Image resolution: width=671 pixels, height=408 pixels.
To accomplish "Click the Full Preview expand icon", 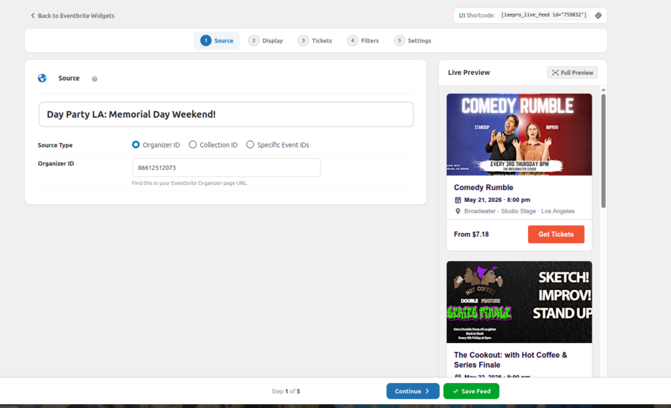I will (x=555, y=72).
